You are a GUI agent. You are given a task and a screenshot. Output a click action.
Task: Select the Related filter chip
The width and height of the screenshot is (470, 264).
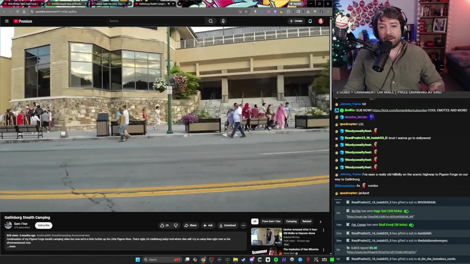[x=307, y=221]
